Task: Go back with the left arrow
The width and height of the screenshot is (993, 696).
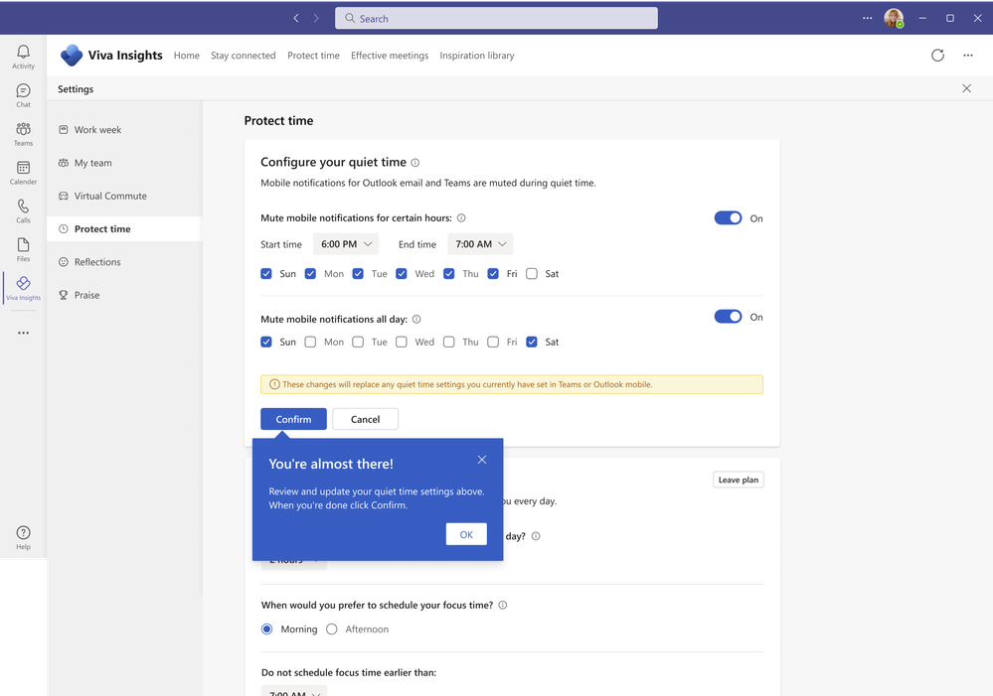Action: pos(296,18)
